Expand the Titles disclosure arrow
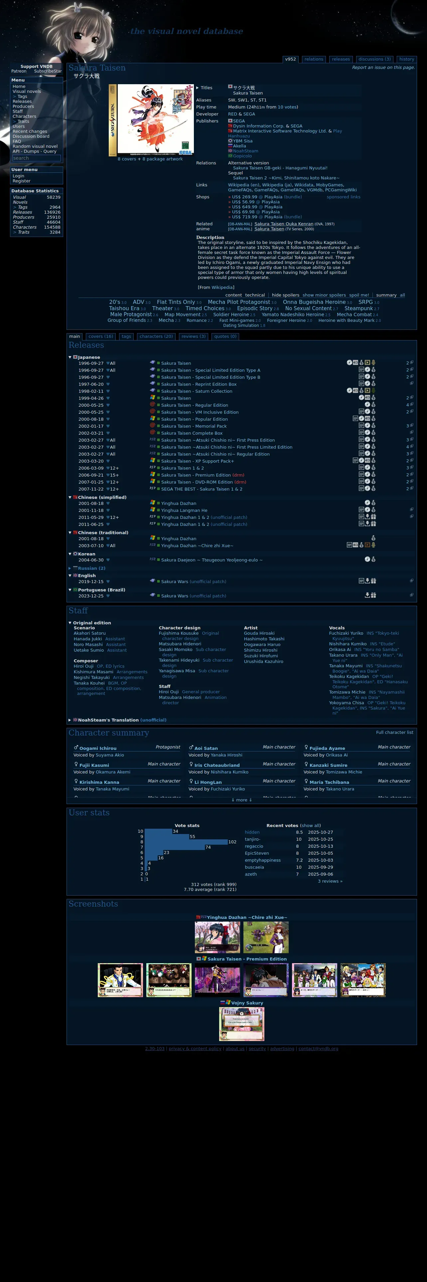Viewport: 427px width, 1282px height. click(x=197, y=88)
